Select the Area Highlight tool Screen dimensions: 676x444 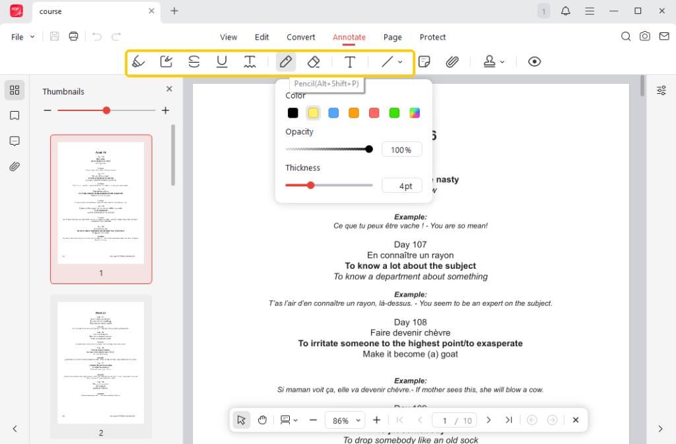click(166, 61)
